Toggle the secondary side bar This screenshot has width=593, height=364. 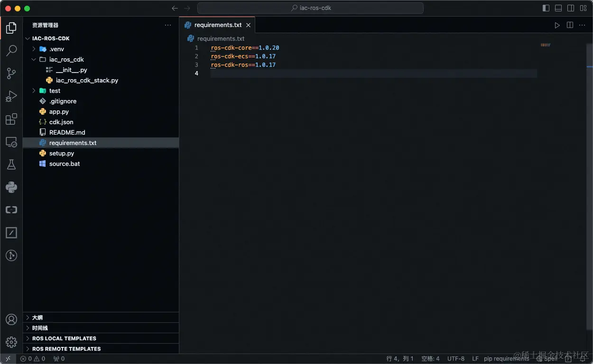(x=571, y=8)
